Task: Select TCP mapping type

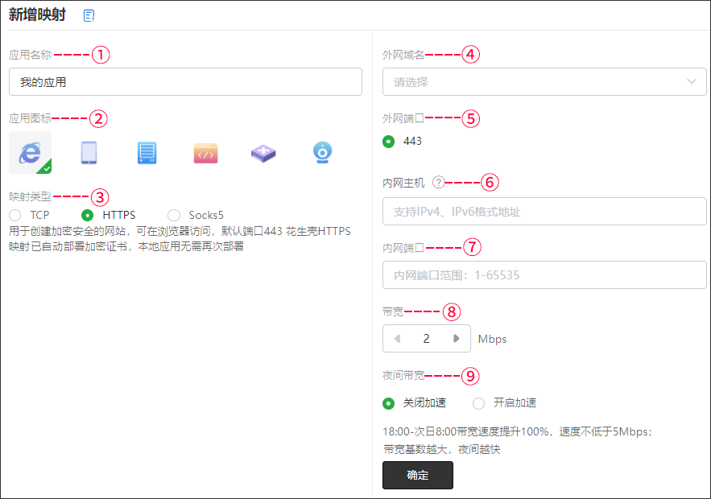Action: 15,215
